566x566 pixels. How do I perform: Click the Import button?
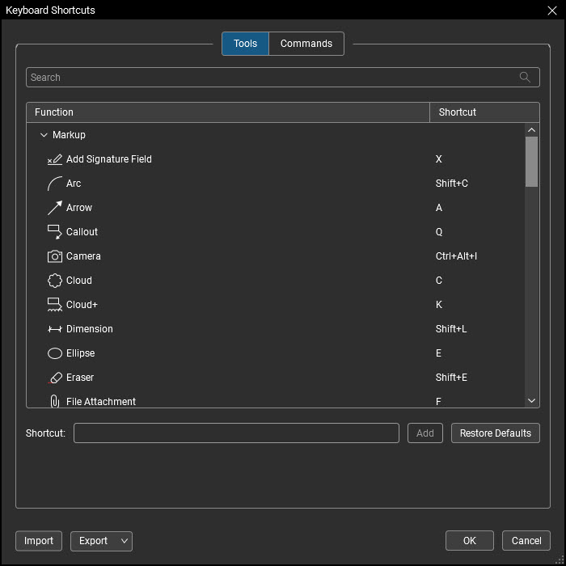click(39, 541)
